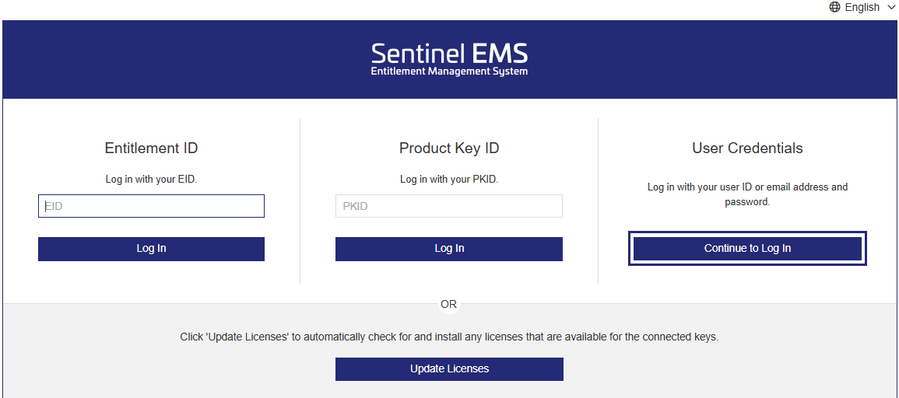Screen dimensions: 899x398
Task: Click the user ID or email address description
Action: 747,194
